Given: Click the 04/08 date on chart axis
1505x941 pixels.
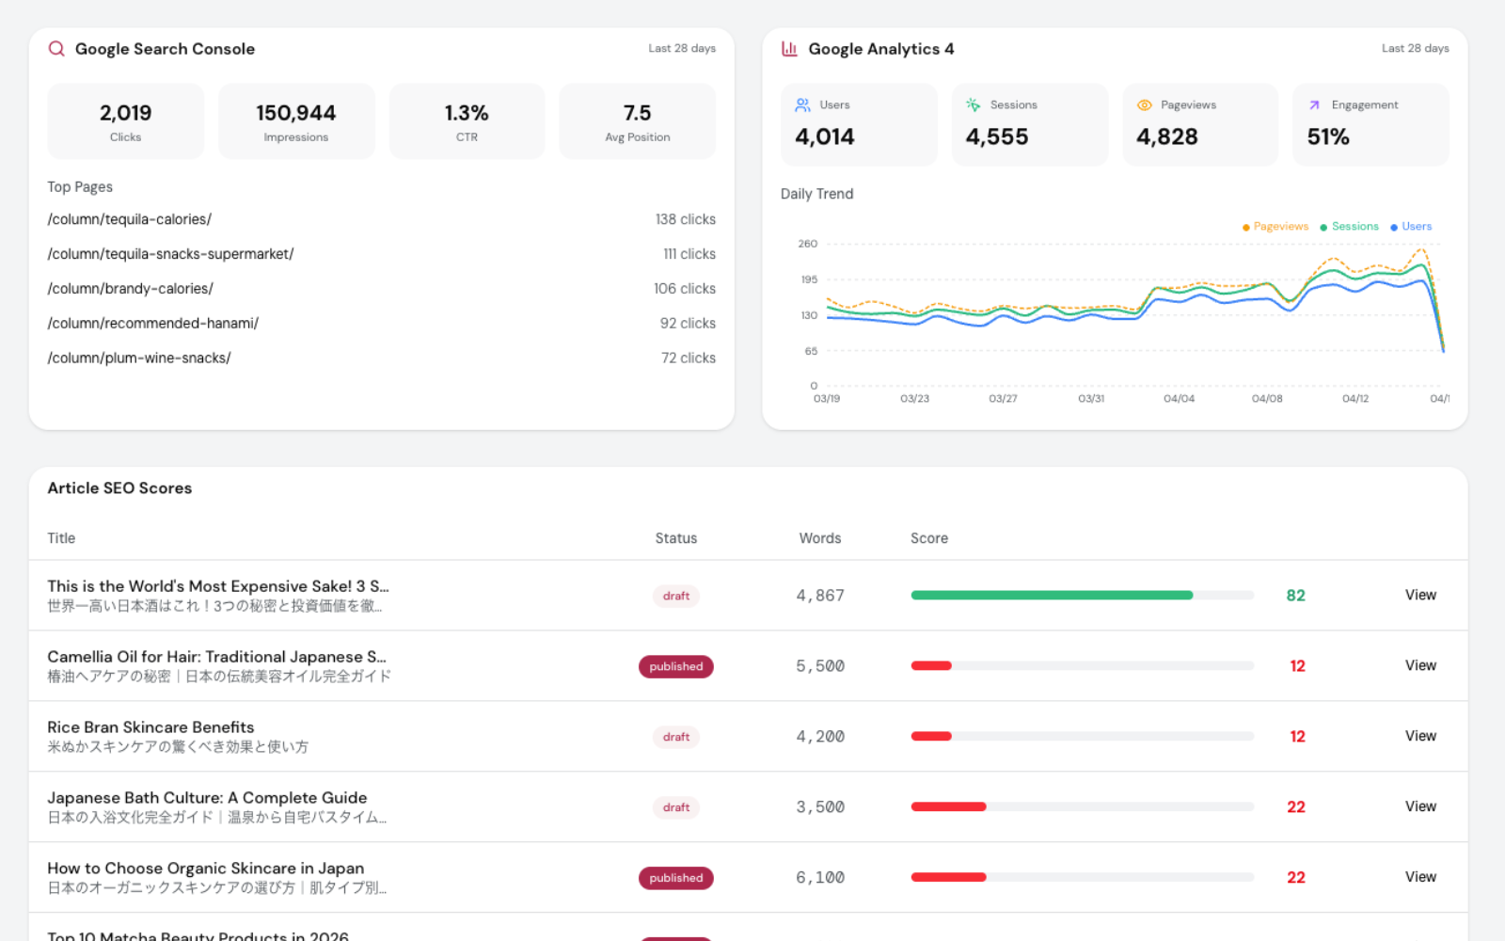Looking at the screenshot, I should [x=1267, y=399].
